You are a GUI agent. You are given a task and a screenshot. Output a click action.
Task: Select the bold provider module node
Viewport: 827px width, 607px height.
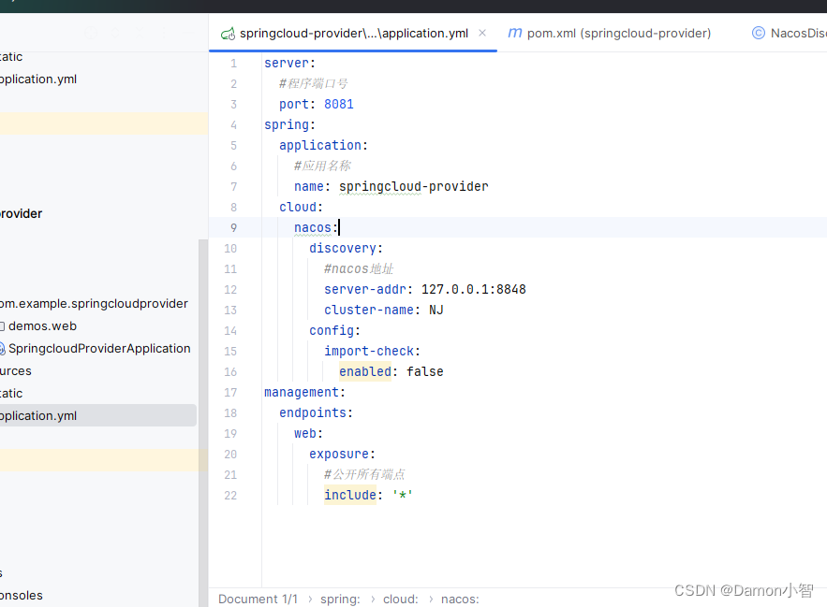22,213
